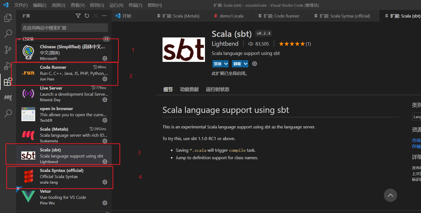Click the settings gear next to uninstall button

pos(254,64)
